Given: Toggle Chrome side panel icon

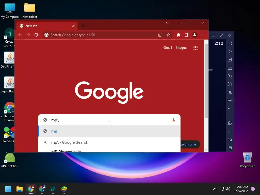Looking at the screenshot, I should tap(187, 35).
